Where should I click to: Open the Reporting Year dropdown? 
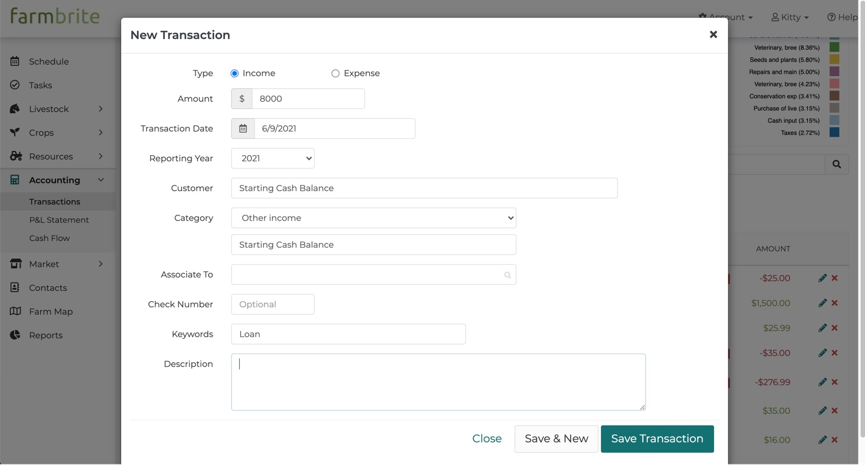pos(273,158)
